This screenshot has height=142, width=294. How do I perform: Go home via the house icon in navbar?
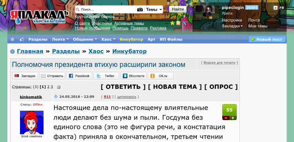(x=13, y=39)
